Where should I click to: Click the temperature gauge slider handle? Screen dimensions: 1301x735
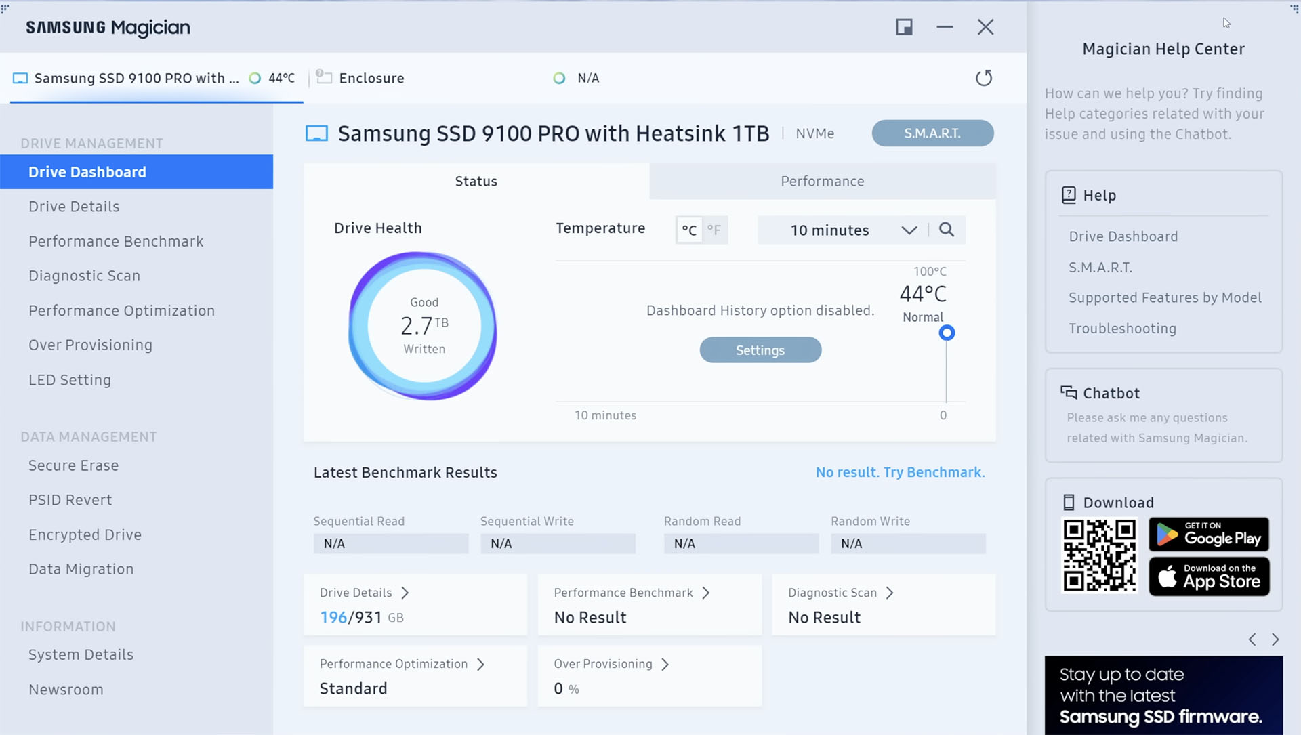point(947,333)
